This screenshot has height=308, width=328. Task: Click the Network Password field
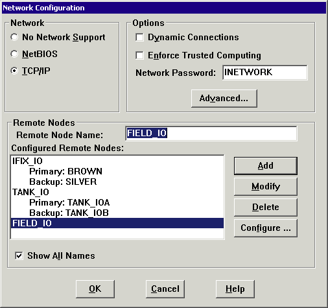coord(265,73)
